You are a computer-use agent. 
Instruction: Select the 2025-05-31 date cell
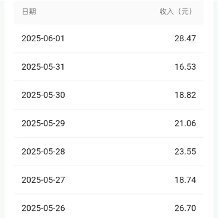[x=43, y=67]
